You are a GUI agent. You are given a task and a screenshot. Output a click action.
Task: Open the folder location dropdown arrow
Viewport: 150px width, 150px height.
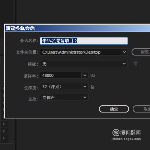pyautogui.click(x=124, y=52)
